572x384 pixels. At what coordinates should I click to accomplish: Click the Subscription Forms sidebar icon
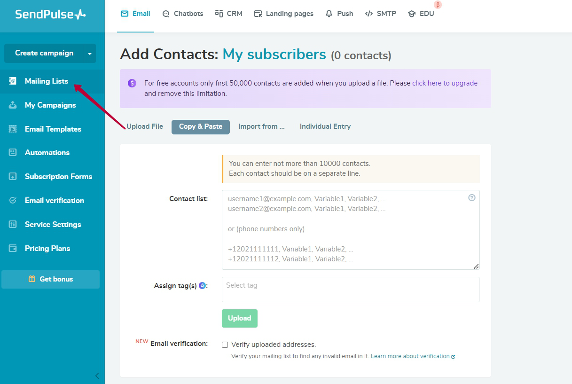point(13,176)
